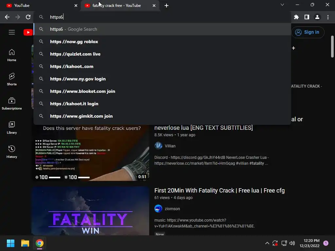The width and height of the screenshot is (335, 251).
Task: Close the fatality crack free tab
Action: (x=154, y=6)
